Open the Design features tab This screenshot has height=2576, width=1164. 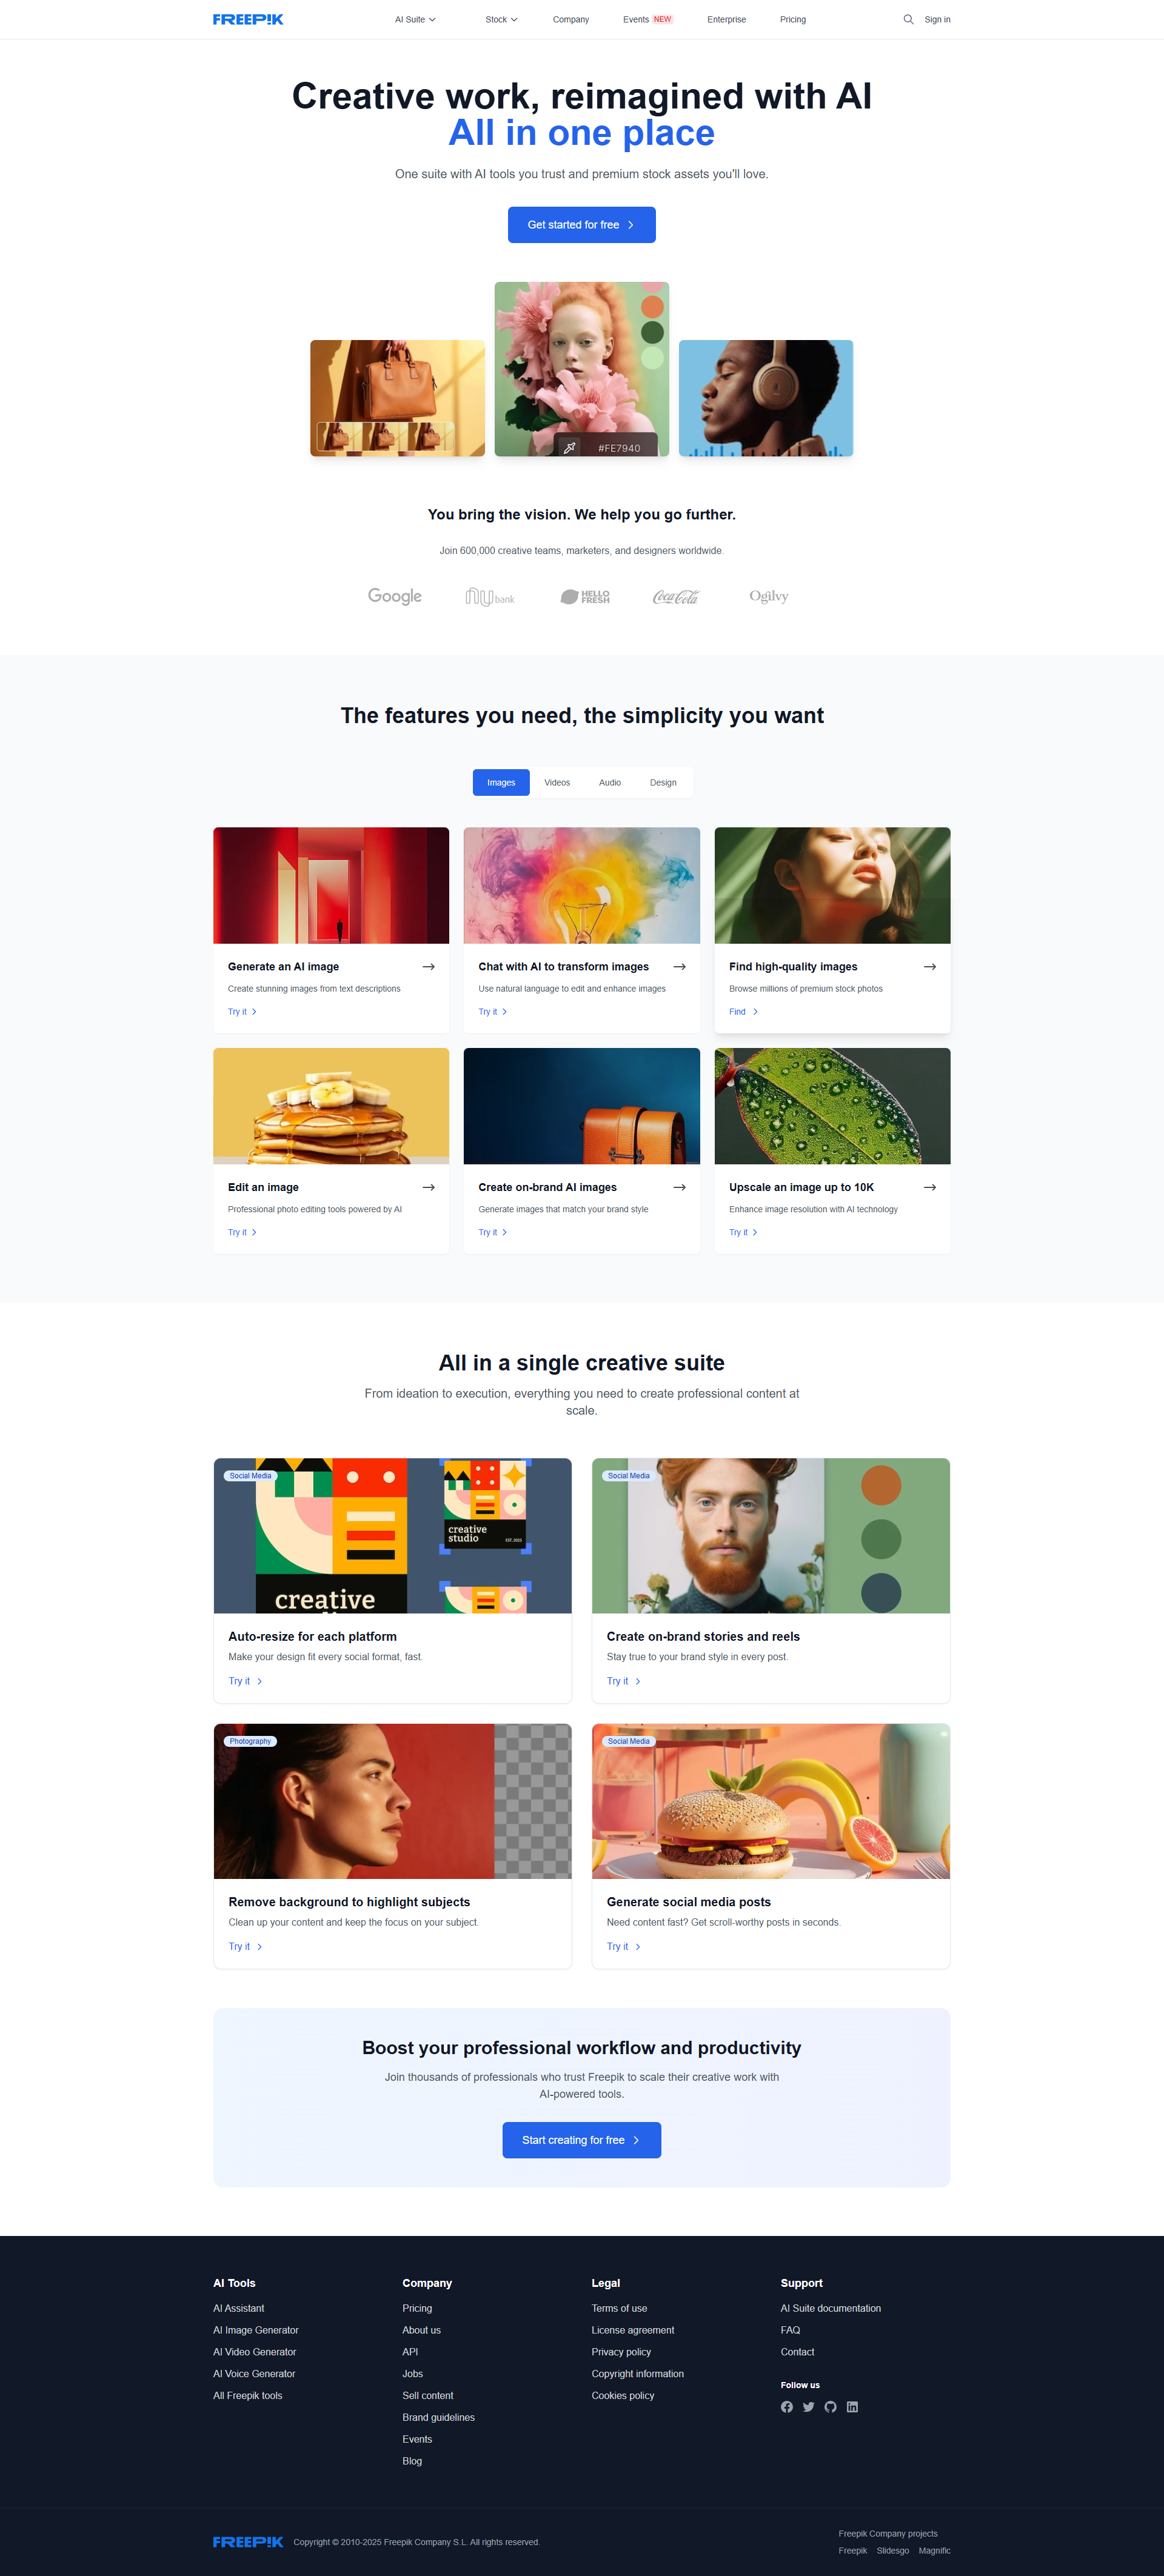click(x=663, y=783)
